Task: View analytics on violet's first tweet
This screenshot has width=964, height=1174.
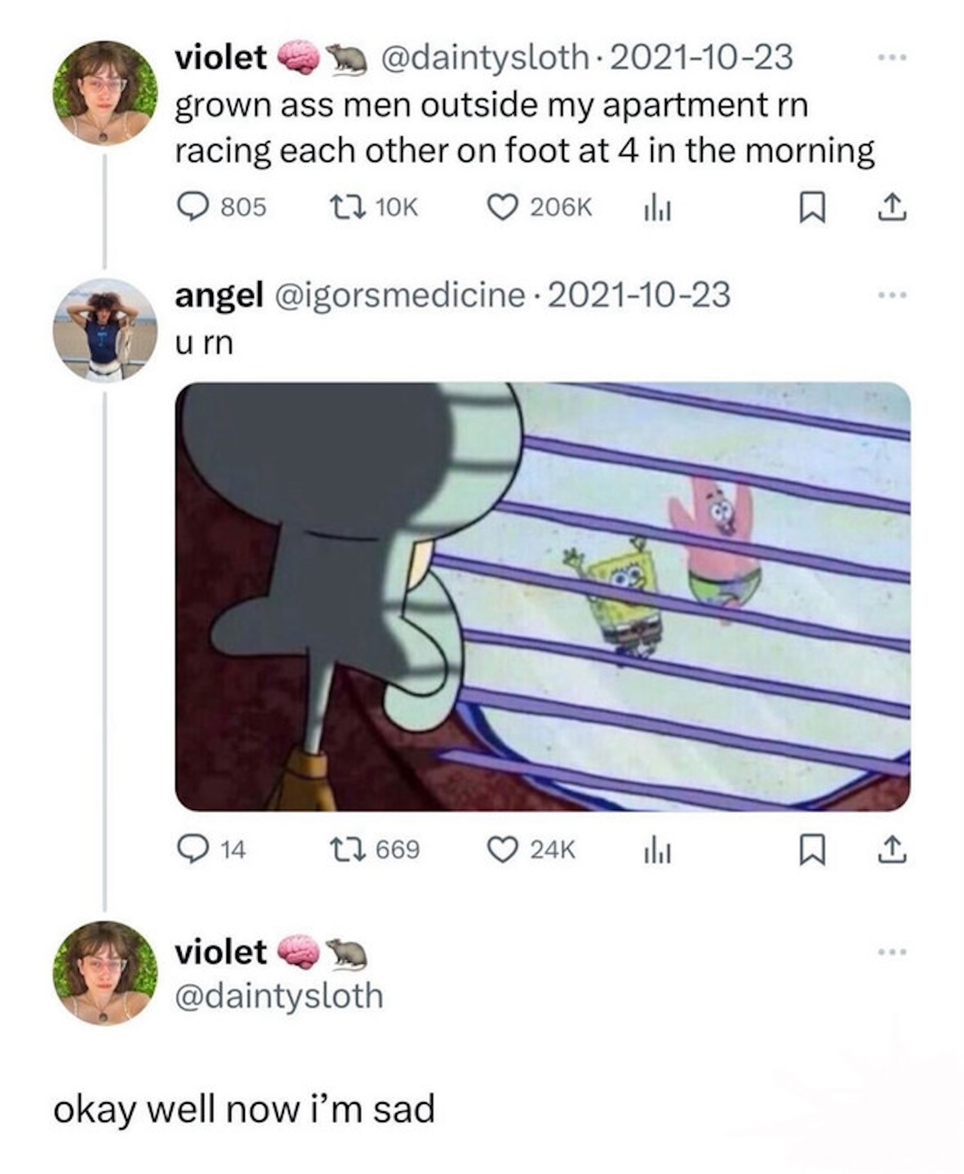Action: pos(658,208)
